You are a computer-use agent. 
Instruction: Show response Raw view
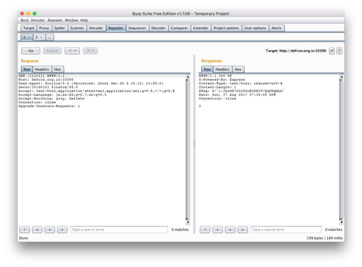coord(207,69)
